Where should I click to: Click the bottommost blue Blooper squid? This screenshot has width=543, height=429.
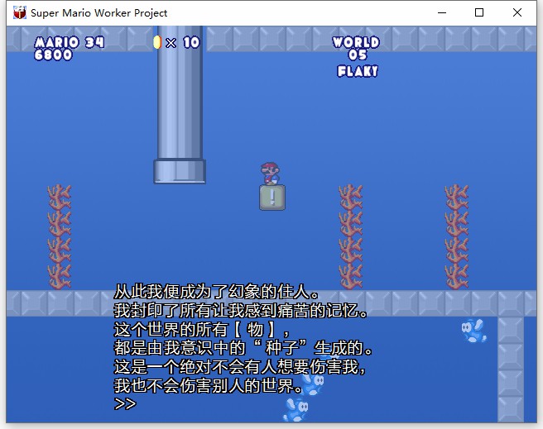click(x=296, y=410)
